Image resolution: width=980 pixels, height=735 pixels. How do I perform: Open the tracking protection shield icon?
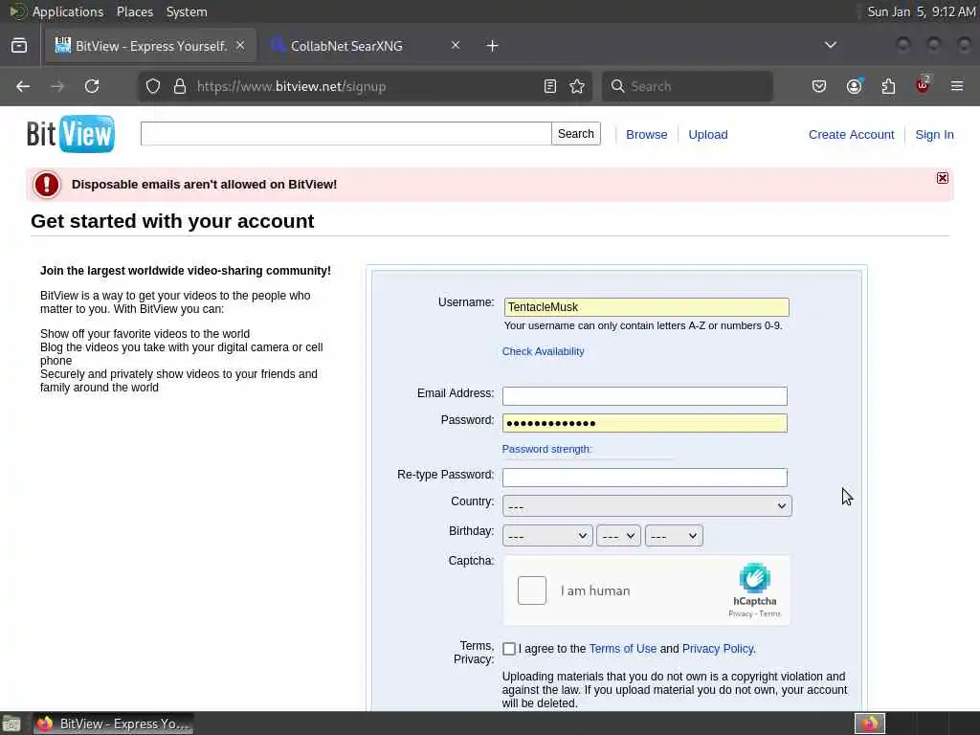coord(153,86)
